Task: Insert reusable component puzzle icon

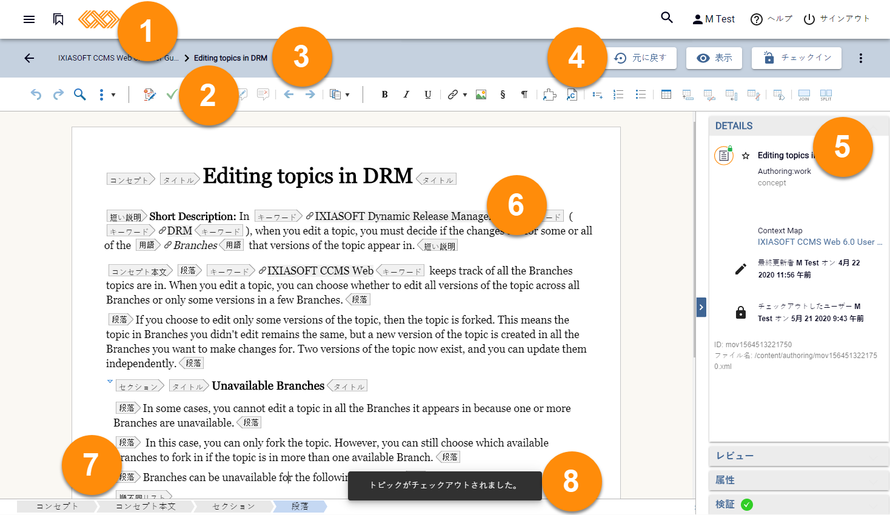Action: tap(549, 95)
